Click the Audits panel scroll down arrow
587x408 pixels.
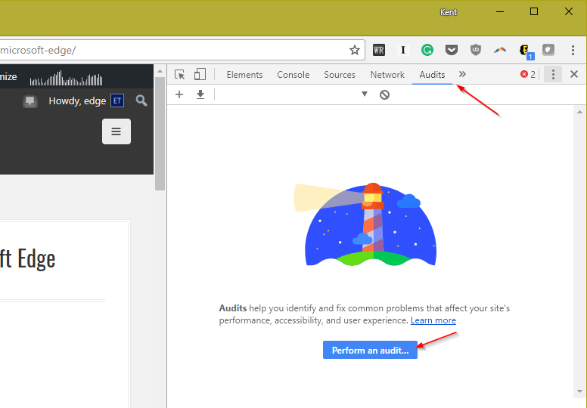(x=579, y=391)
